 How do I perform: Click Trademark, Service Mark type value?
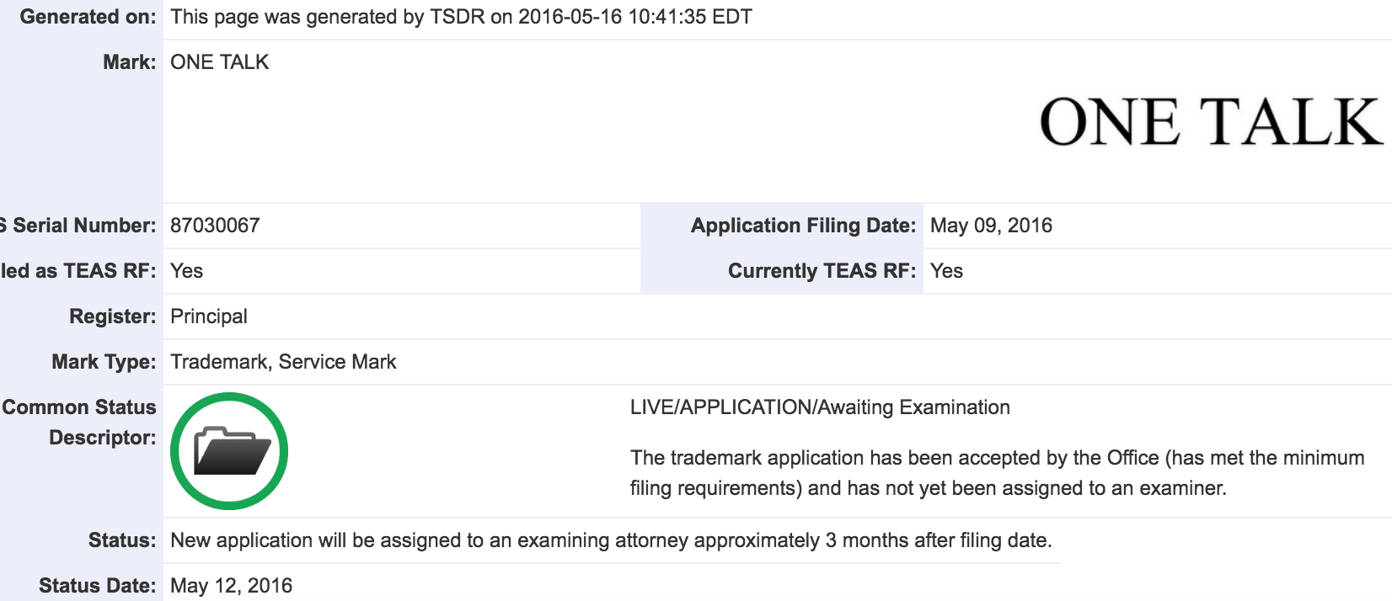pyautogui.click(x=283, y=362)
